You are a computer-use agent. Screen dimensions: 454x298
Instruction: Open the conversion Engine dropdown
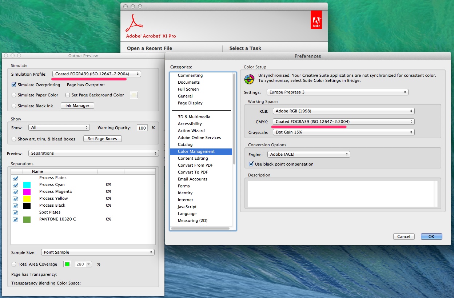308,154
